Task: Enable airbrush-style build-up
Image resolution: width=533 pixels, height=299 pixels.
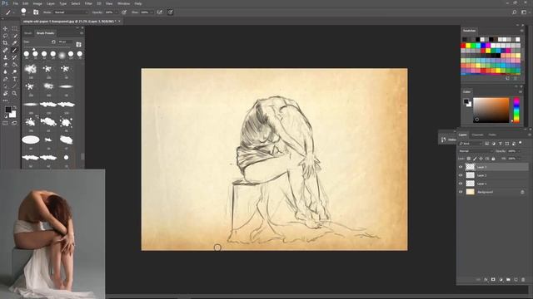Action: [x=159, y=12]
